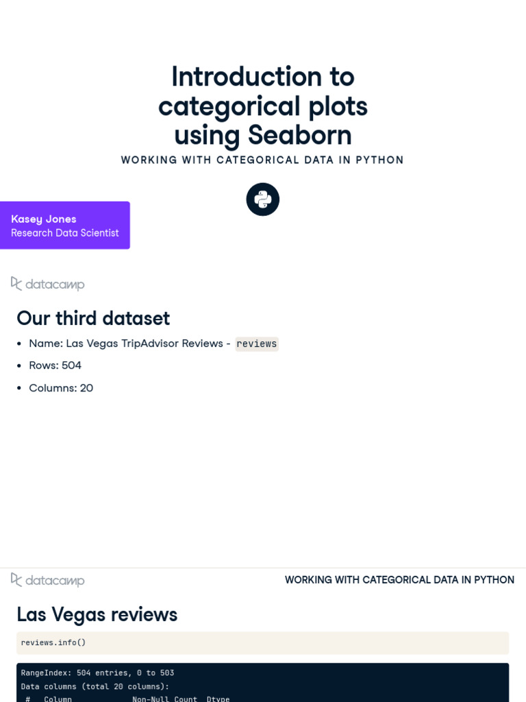
Task: Click the Research Data Scientist job title
Action: 65,233
